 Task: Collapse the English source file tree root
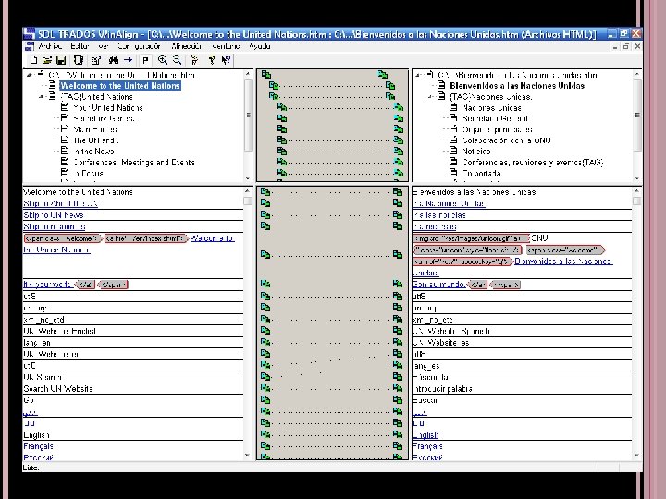coord(29,75)
